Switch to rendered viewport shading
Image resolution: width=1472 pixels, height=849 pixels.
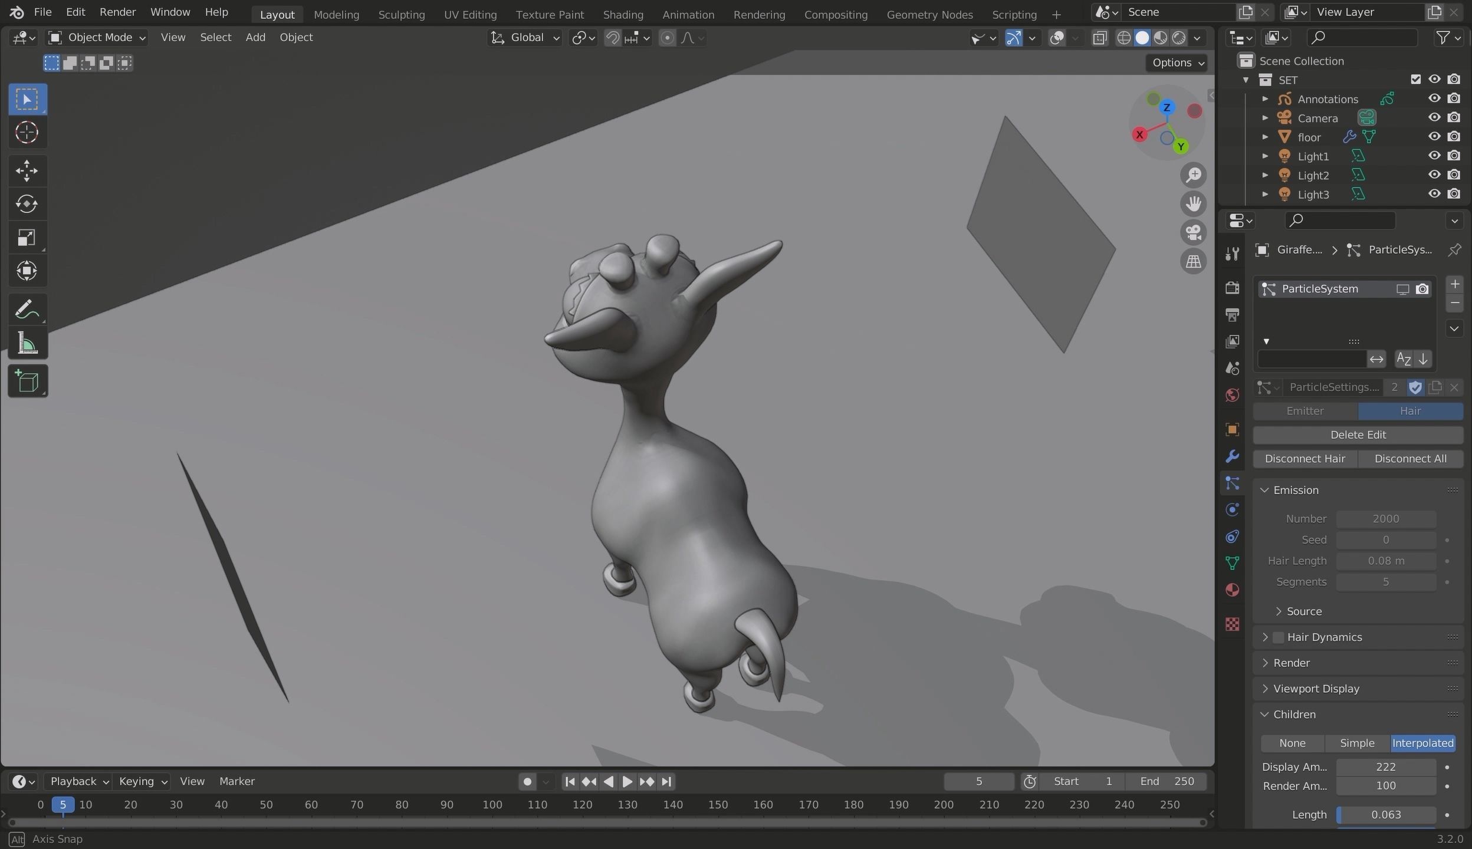coord(1178,38)
